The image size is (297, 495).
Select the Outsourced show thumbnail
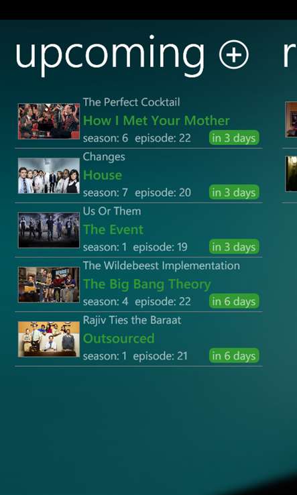[49, 339]
